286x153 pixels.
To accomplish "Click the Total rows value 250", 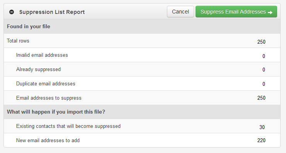I will (261, 42).
